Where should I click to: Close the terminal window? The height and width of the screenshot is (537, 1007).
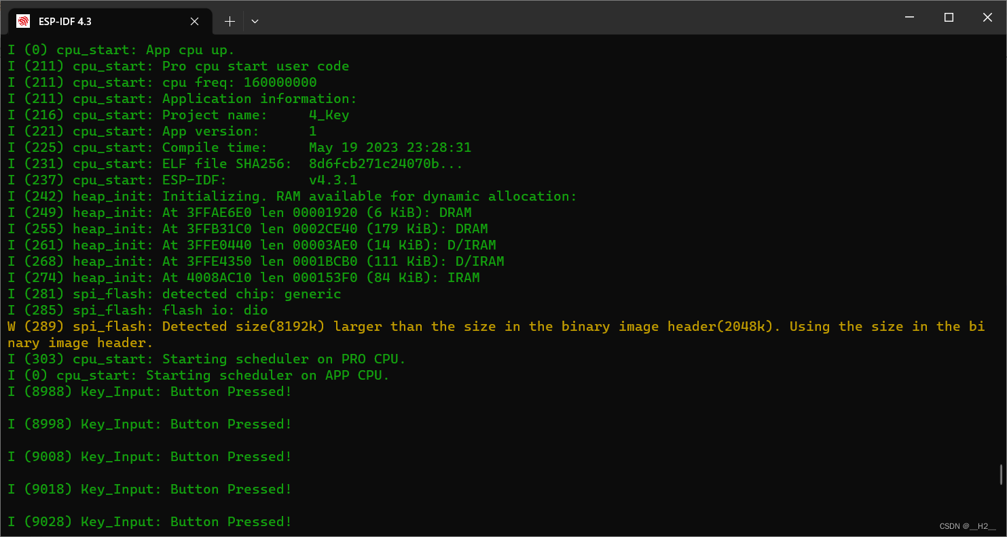click(987, 17)
